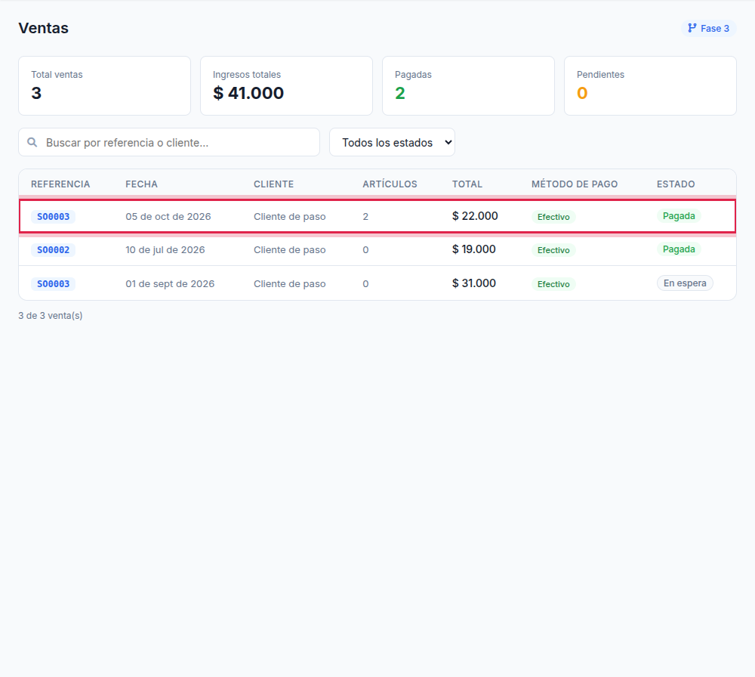755x677 pixels.
Task: Click the date 10 de jul de 2026
Action: click(165, 249)
